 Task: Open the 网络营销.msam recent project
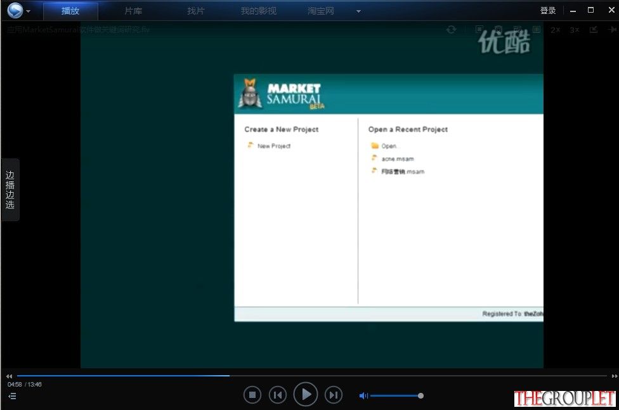click(403, 172)
